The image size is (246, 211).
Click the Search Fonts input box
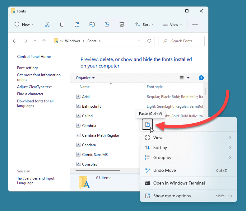[182, 41]
